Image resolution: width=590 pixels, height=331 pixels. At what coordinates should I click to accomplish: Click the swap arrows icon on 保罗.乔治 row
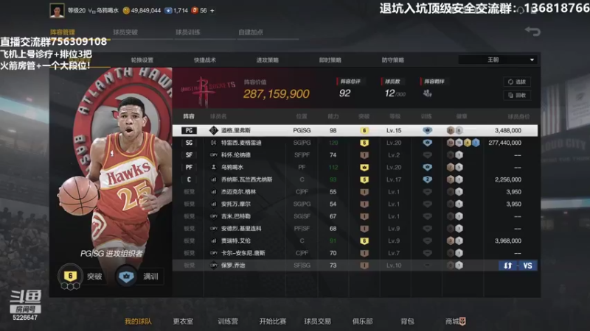(508, 266)
